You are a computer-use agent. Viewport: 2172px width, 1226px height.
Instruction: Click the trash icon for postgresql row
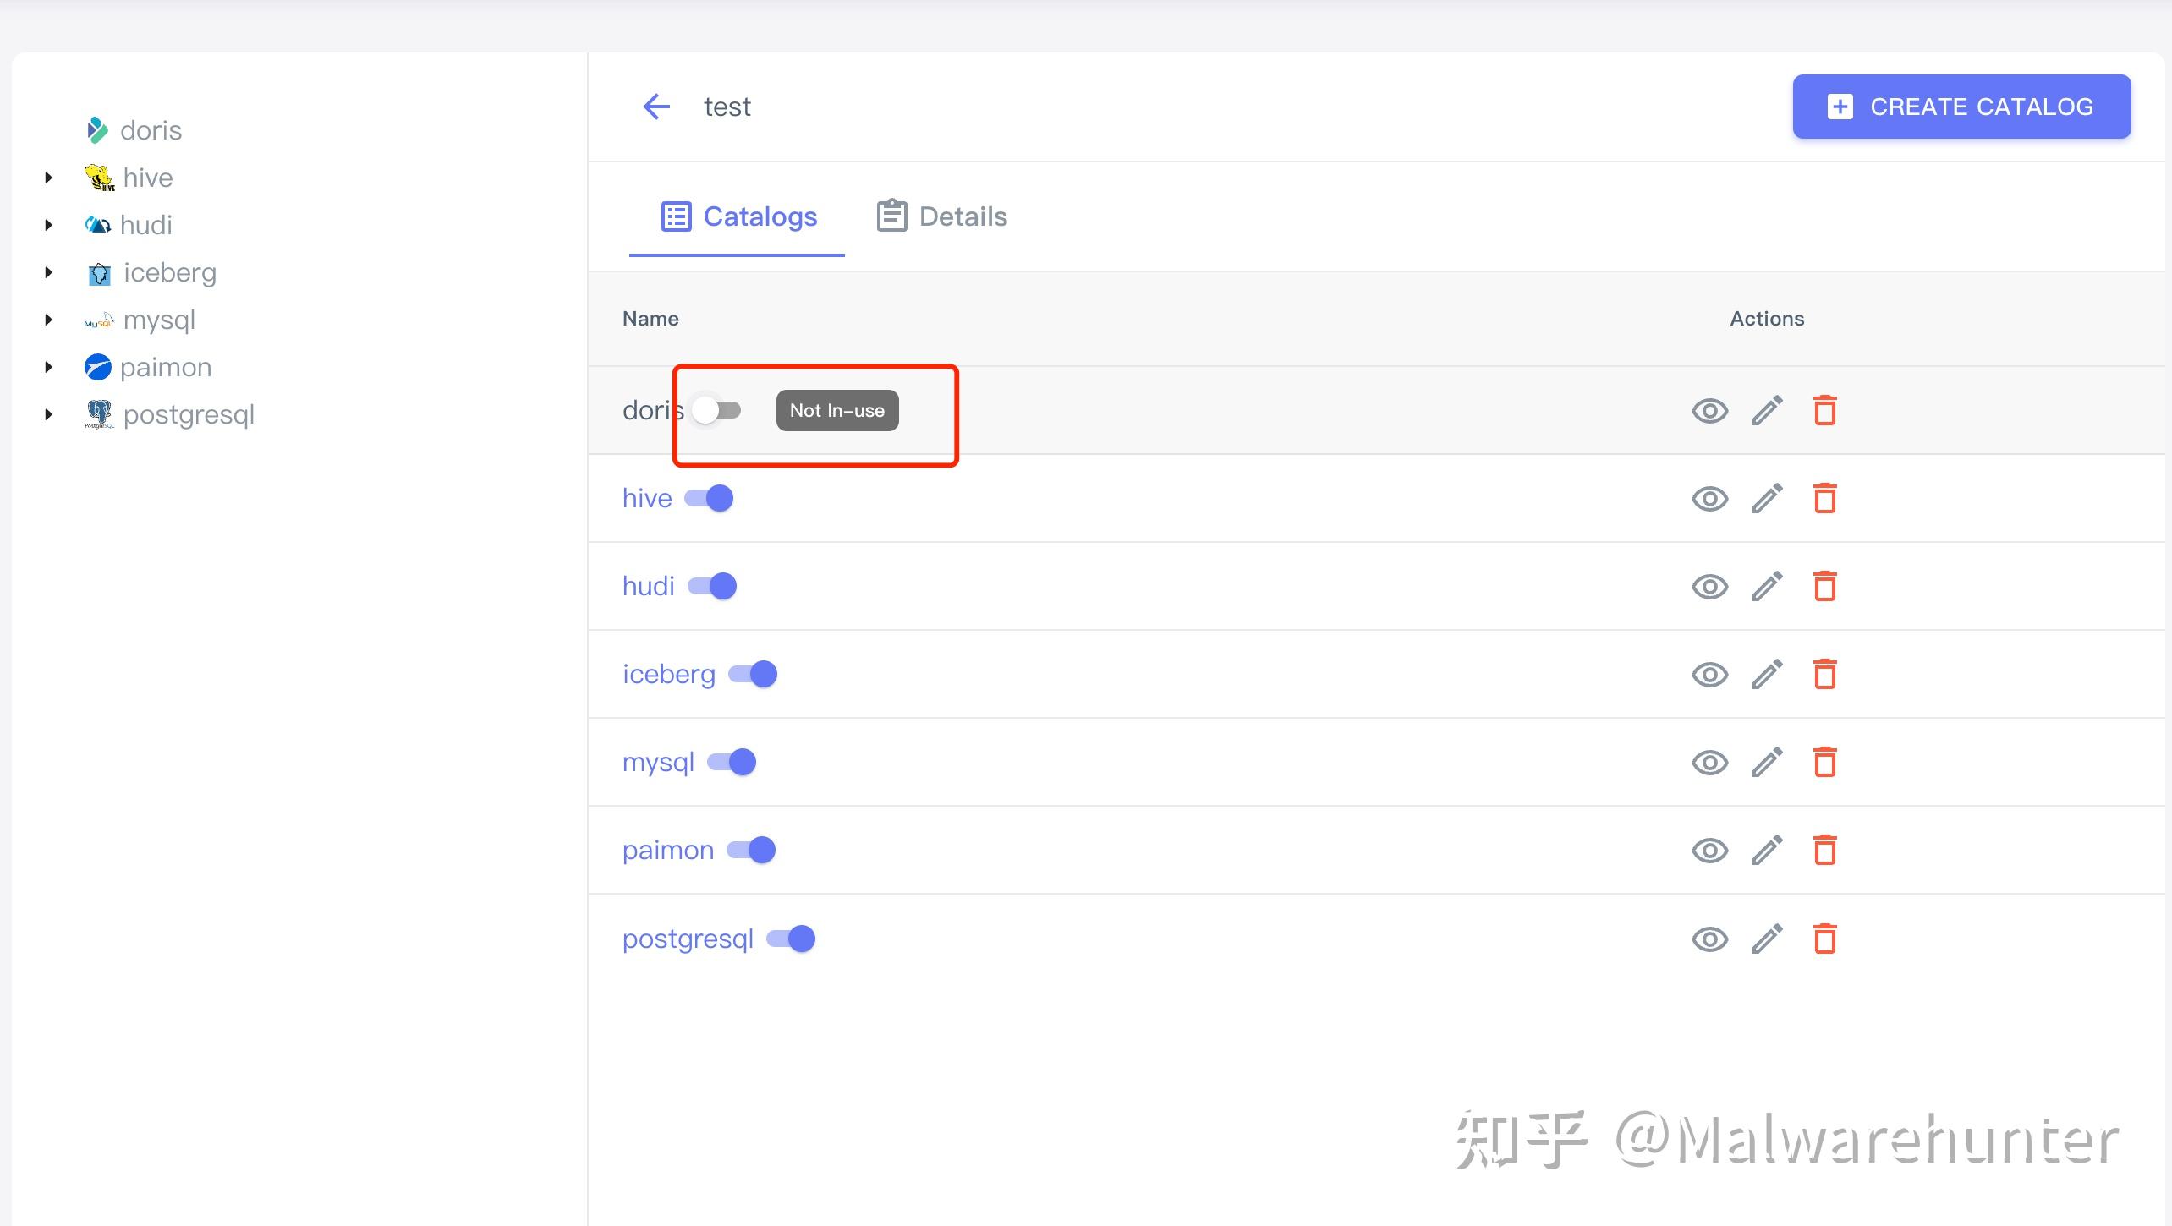click(1824, 939)
